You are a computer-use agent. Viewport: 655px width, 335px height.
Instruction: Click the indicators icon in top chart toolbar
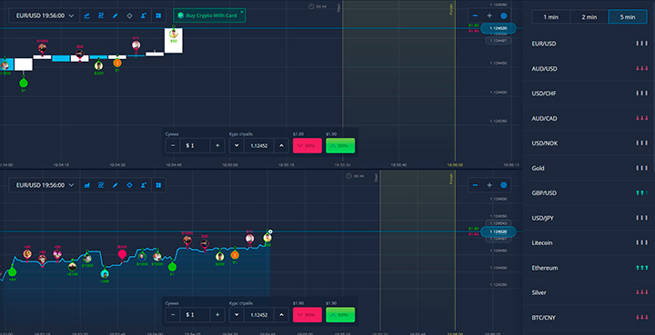click(x=101, y=15)
